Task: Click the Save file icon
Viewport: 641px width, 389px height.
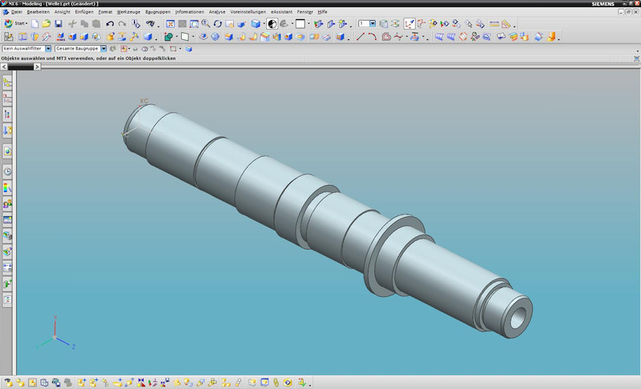Action: point(58,24)
